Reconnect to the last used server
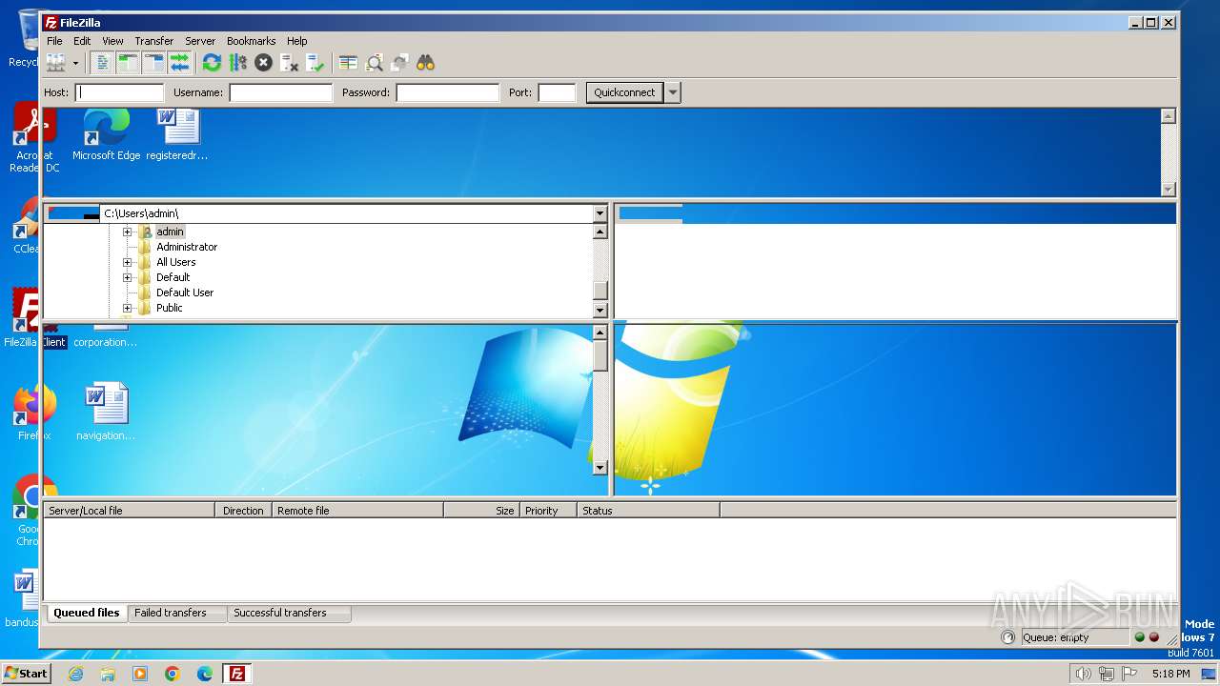The image size is (1220, 686). tap(315, 63)
